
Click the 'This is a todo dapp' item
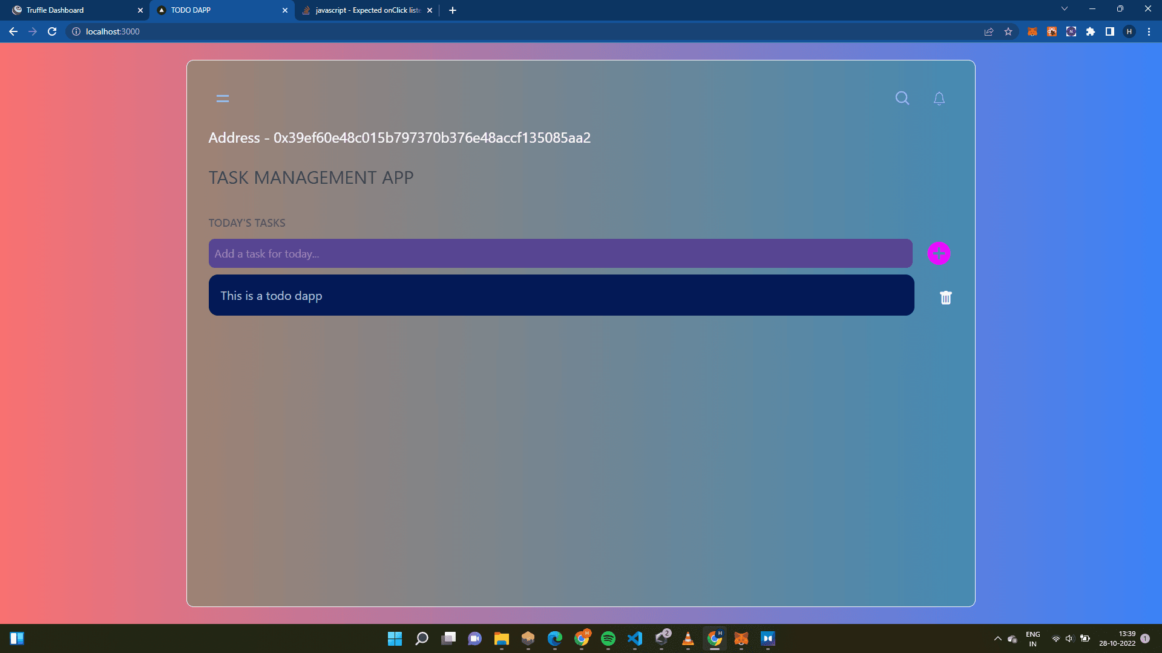coord(561,295)
